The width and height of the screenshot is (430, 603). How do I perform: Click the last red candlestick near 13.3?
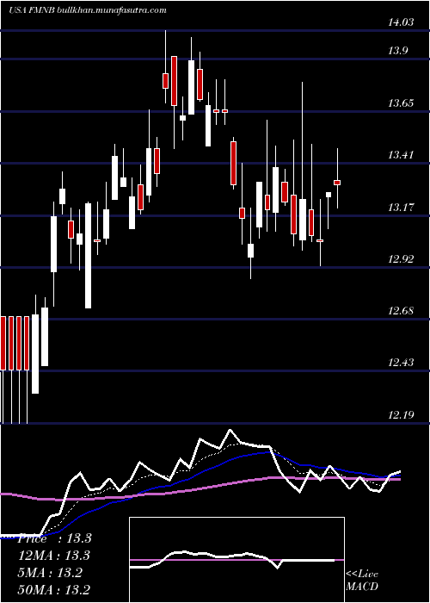tap(337, 183)
